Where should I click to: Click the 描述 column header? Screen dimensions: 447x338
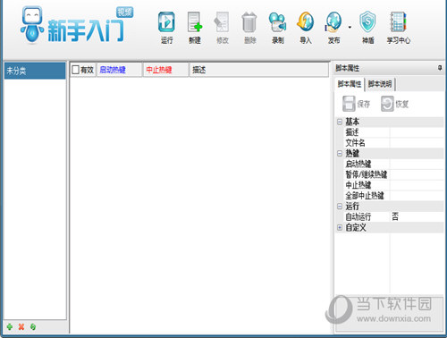[x=258, y=70]
